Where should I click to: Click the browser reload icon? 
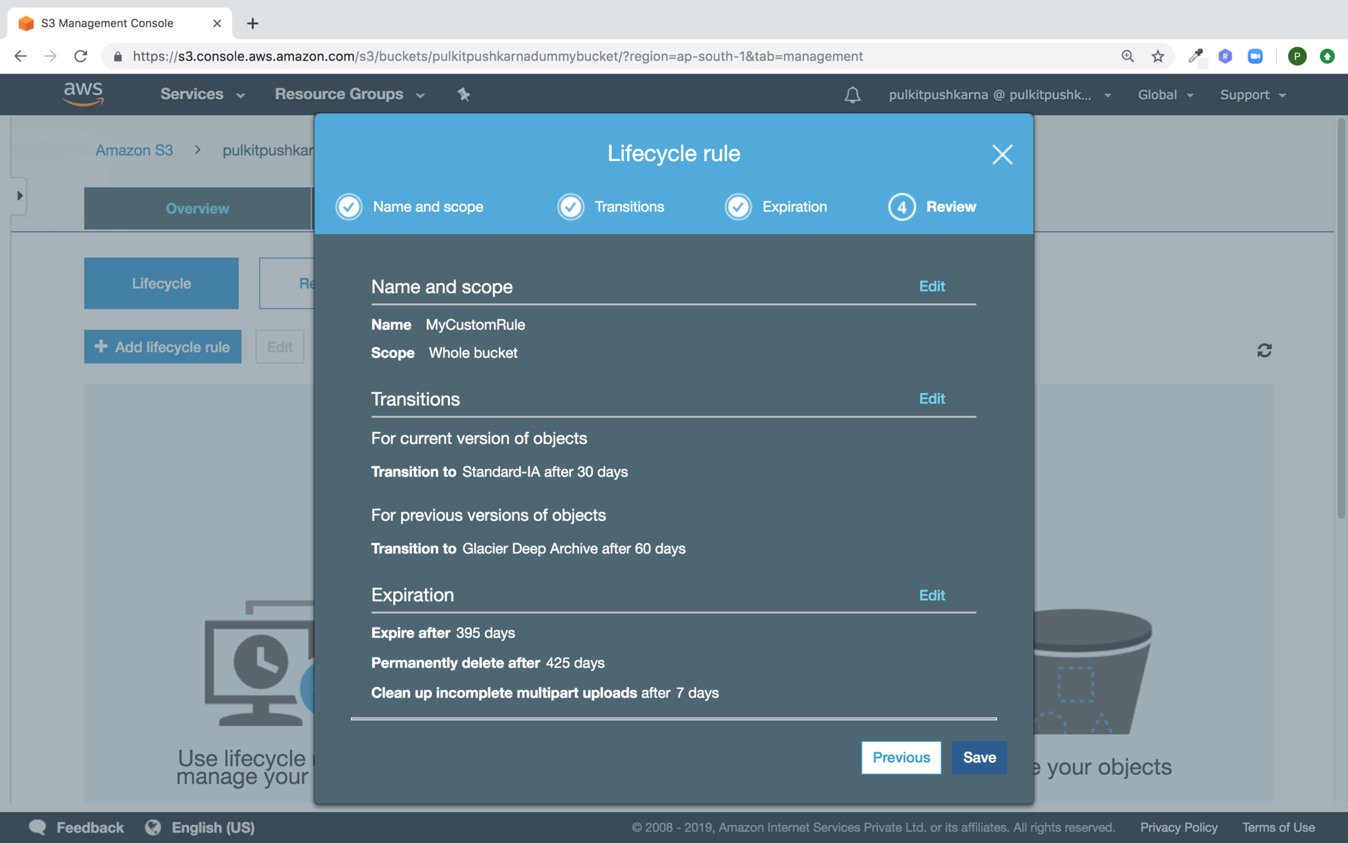(x=81, y=56)
